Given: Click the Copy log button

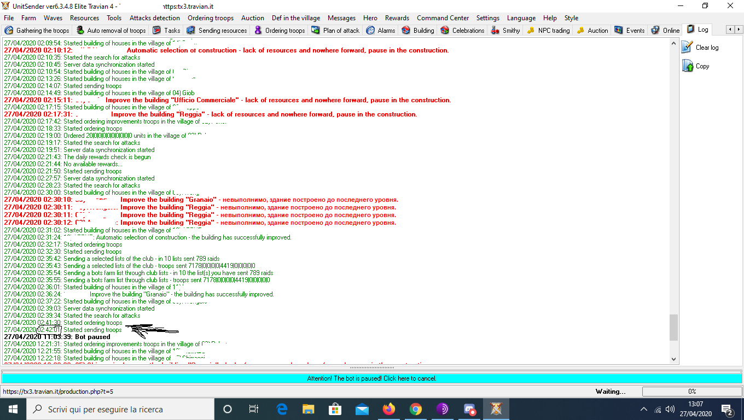Looking at the screenshot, I should click(696, 66).
